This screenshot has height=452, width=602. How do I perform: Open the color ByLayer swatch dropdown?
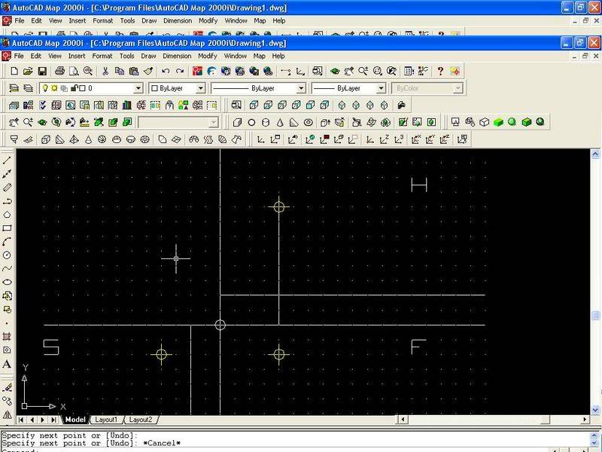pyautogui.click(x=200, y=88)
